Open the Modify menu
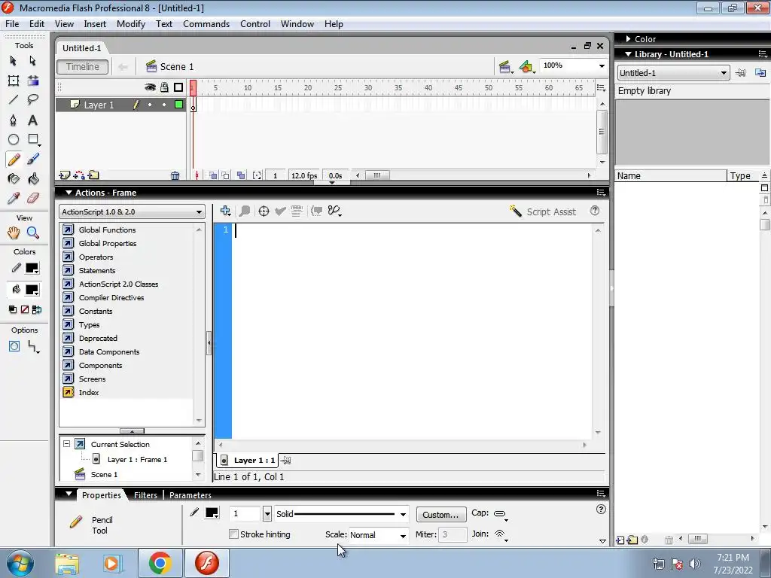 (x=131, y=24)
